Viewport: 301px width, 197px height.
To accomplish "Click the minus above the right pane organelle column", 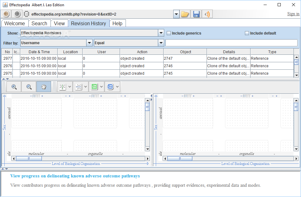I will click(x=241, y=96).
